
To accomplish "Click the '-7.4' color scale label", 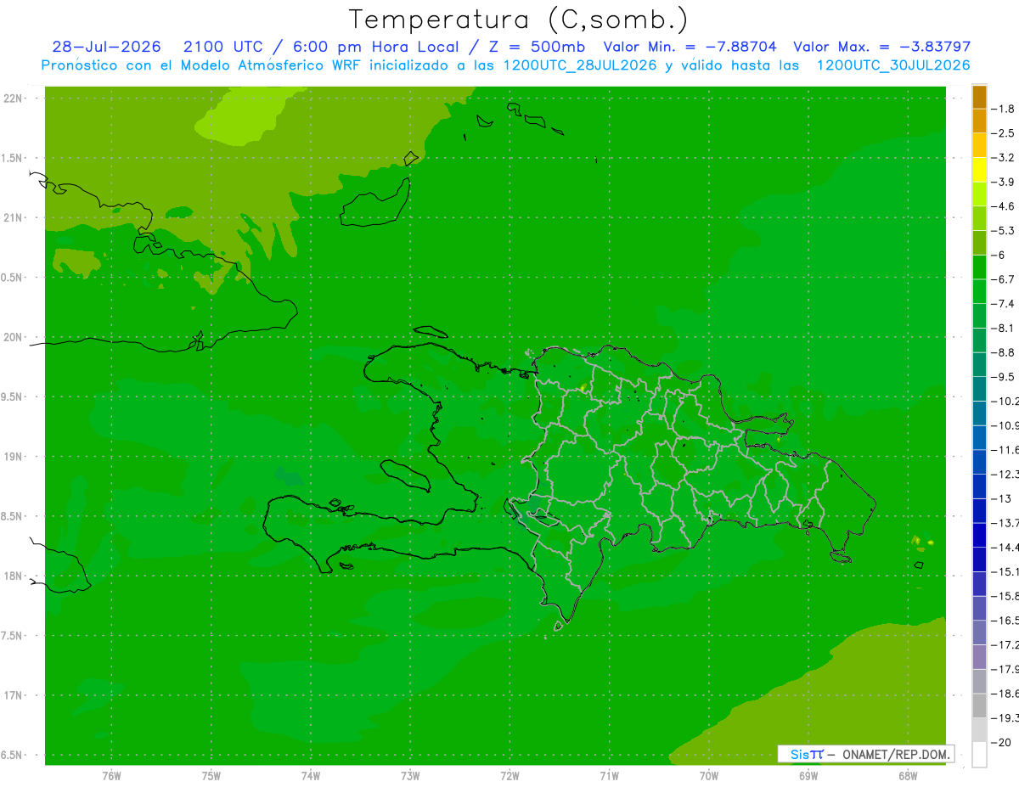I will pyautogui.click(x=1005, y=303).
